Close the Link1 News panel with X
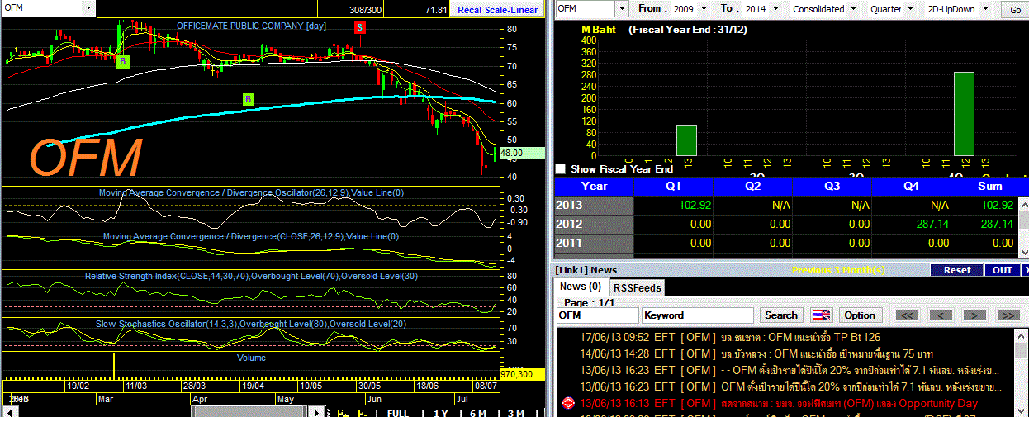The width and height of the screenshot is (1029, 422). 1025,270
